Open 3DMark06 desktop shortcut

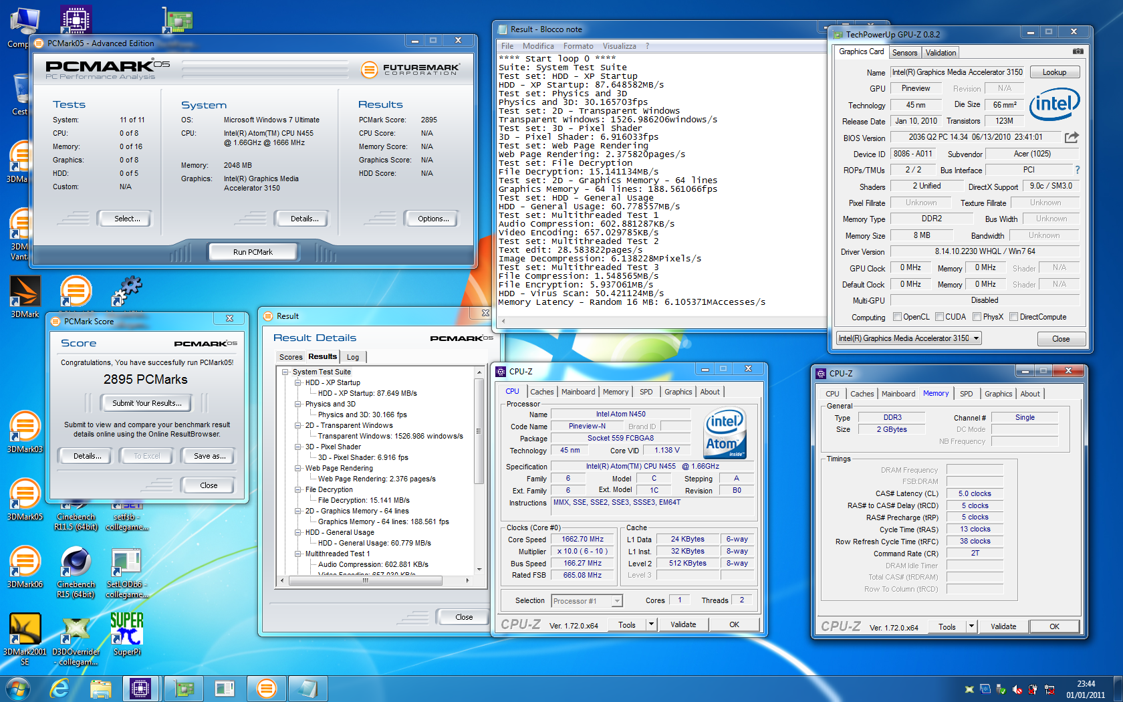[x=25, y=566]
